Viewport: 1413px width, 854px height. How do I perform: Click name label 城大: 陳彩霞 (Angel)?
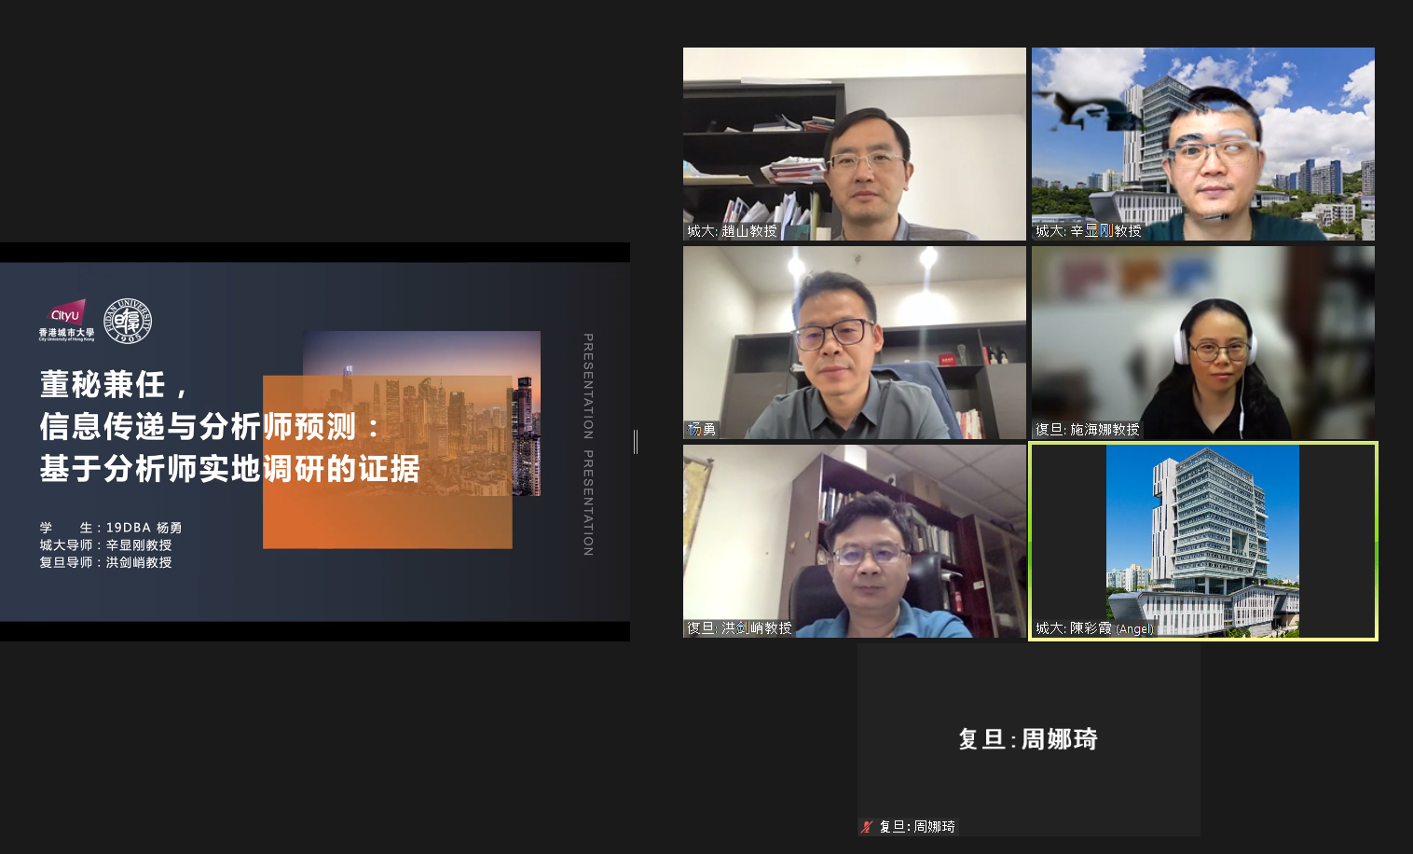(x=1094, y=628)
